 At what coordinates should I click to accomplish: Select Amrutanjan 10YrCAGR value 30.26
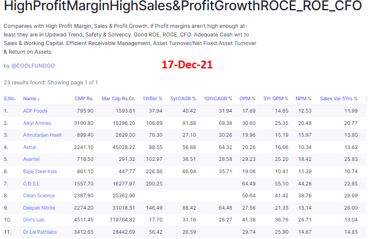coord(226,135)
